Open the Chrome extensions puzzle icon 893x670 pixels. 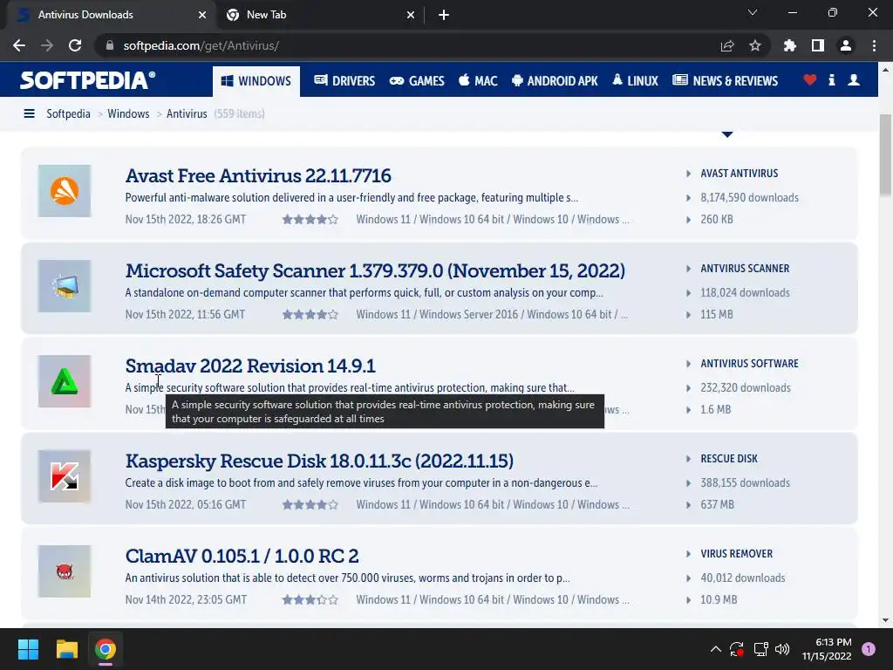790,45
